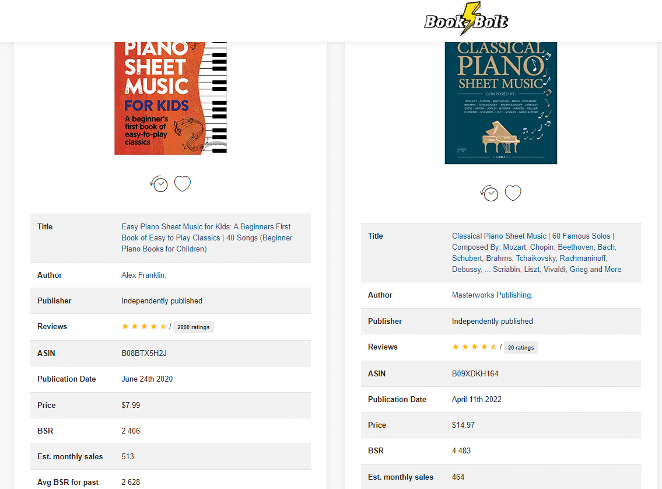Open the Easy Piano Sheet Music for Kids title link
The width and height of the screenshot is (662, 489).
(207, 237)
